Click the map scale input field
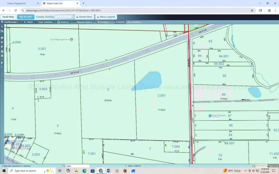 pos(78,166)
